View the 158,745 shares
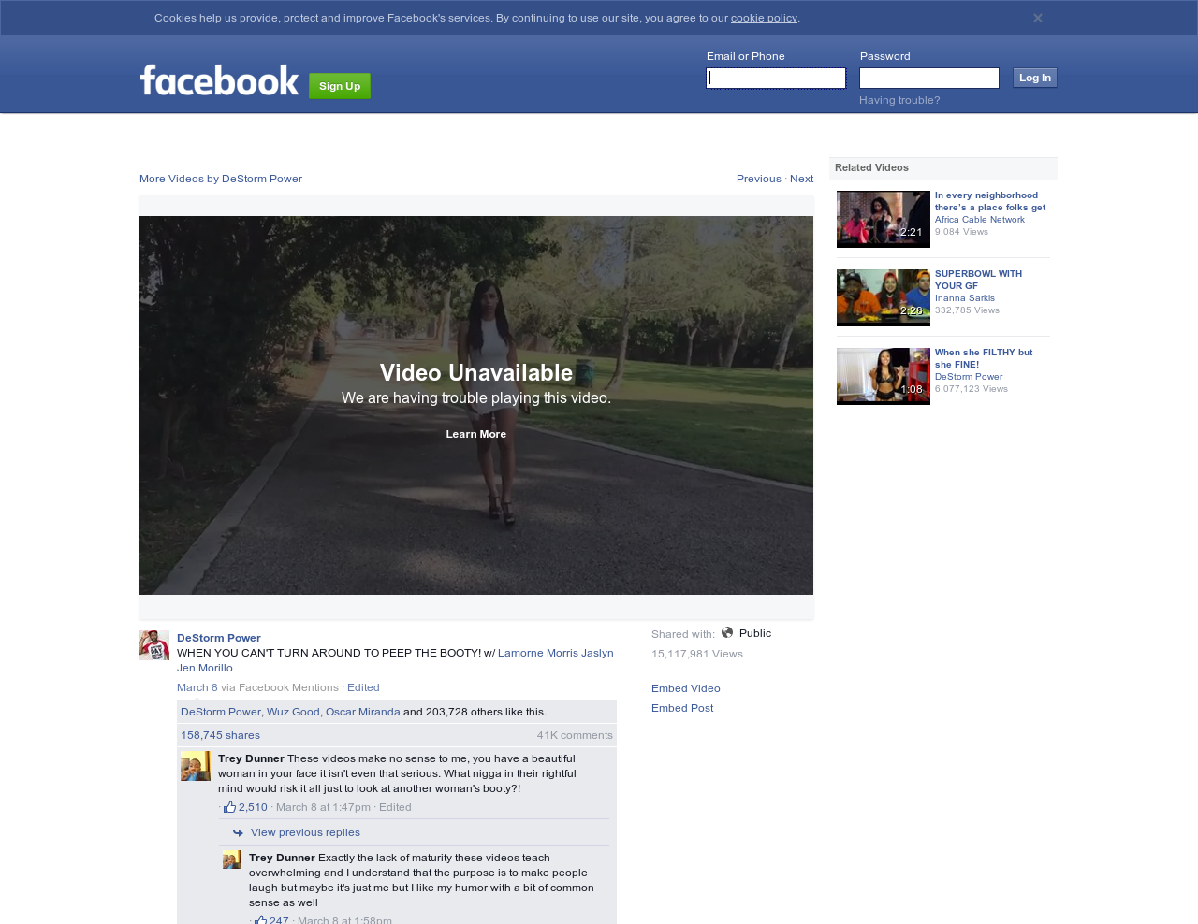The image size is (1198, 924). [x=221, y=735]
